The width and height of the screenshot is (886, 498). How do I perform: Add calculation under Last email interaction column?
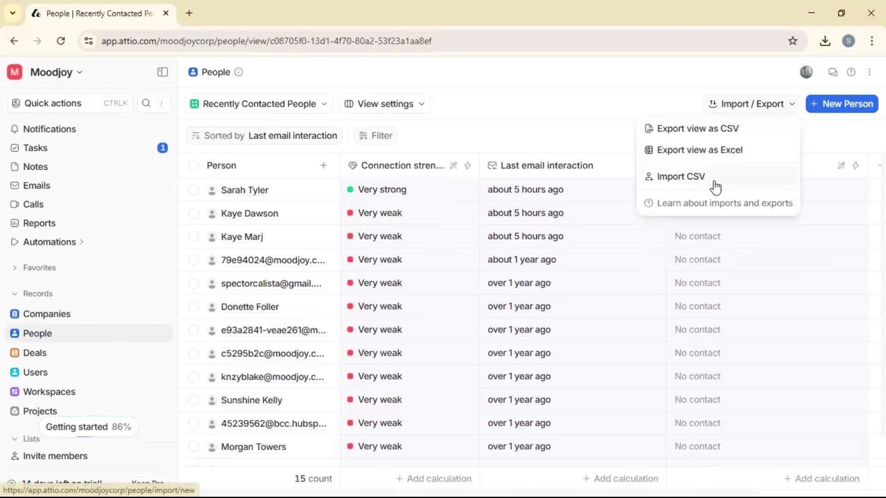(620, 479)
